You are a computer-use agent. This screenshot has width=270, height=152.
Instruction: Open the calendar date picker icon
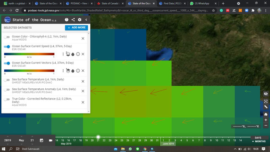pyautogui.click(x=41, y=140)
